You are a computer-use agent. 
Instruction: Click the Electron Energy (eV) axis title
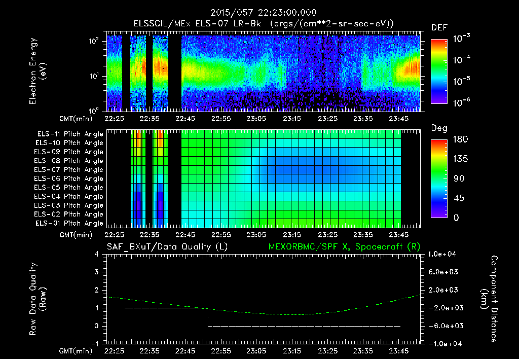pyautogui.click(x=38, y=71)
